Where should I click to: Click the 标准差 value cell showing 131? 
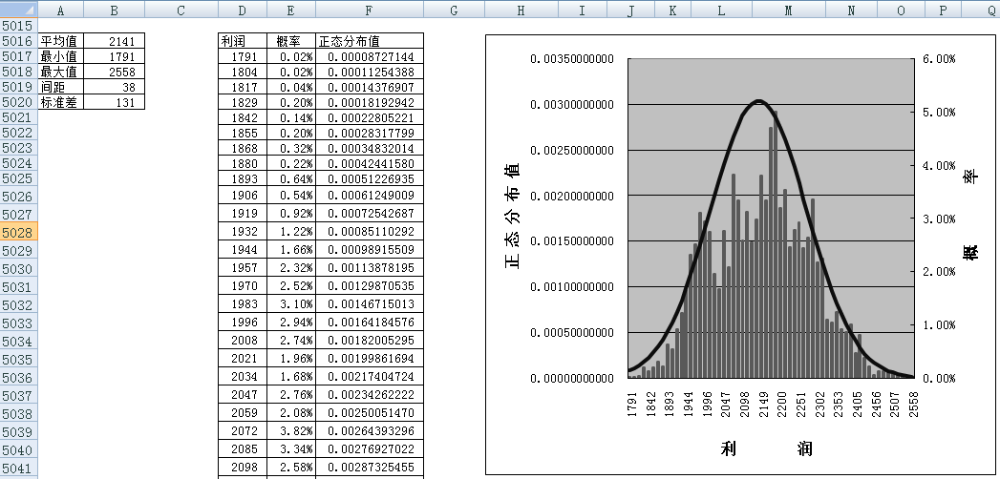click(x=114, y=102)
